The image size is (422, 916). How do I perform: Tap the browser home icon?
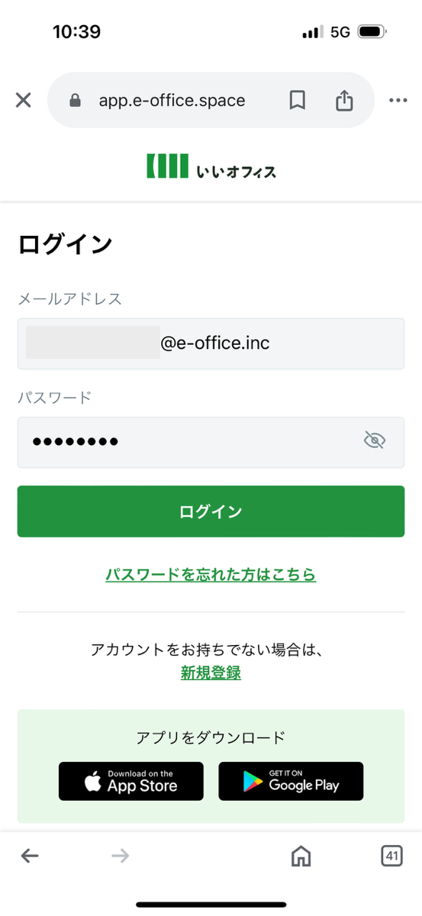(x=301, y=856)
